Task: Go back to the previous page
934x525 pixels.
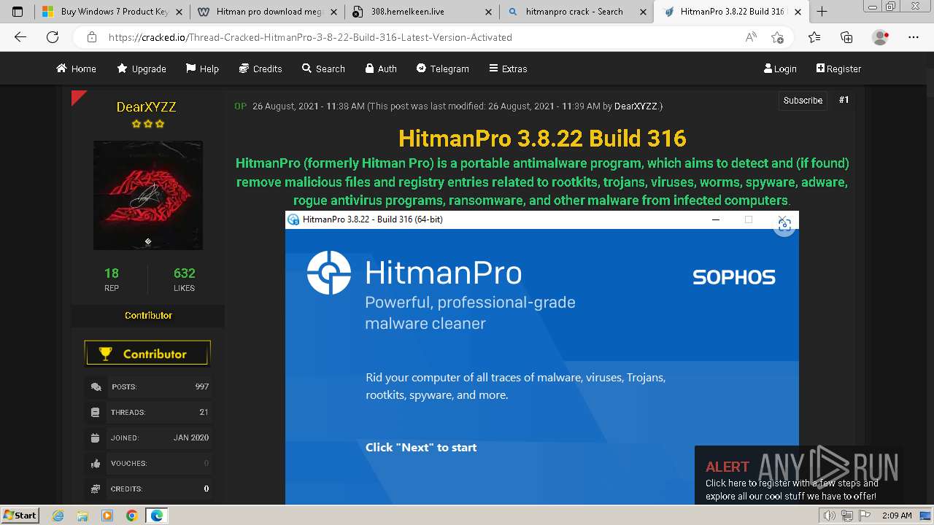Action: click(x=20, y=37)
